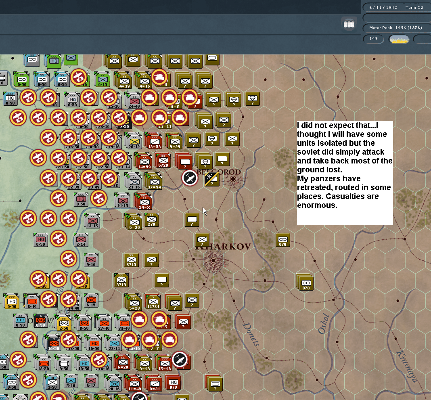
Task: Select the blue HQ 10-50 counter
Action: coord(84,363)
